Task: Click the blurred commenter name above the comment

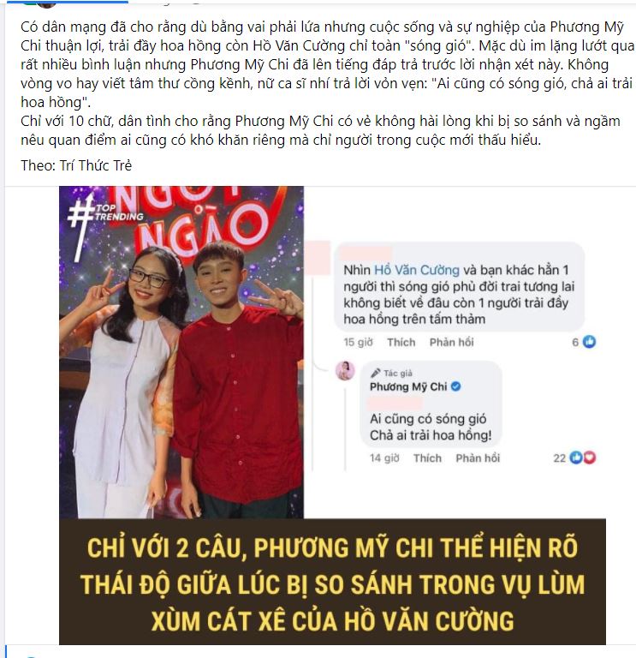Action: click(366, 254)
